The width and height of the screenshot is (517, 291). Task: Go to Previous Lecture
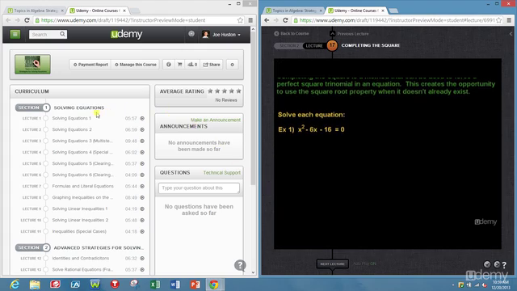350,34
